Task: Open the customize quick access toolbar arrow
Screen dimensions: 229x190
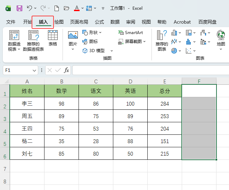Action: 103,8
